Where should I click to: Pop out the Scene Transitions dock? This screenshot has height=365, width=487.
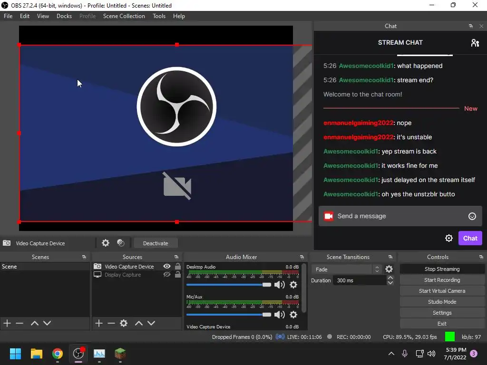point(390,257)
